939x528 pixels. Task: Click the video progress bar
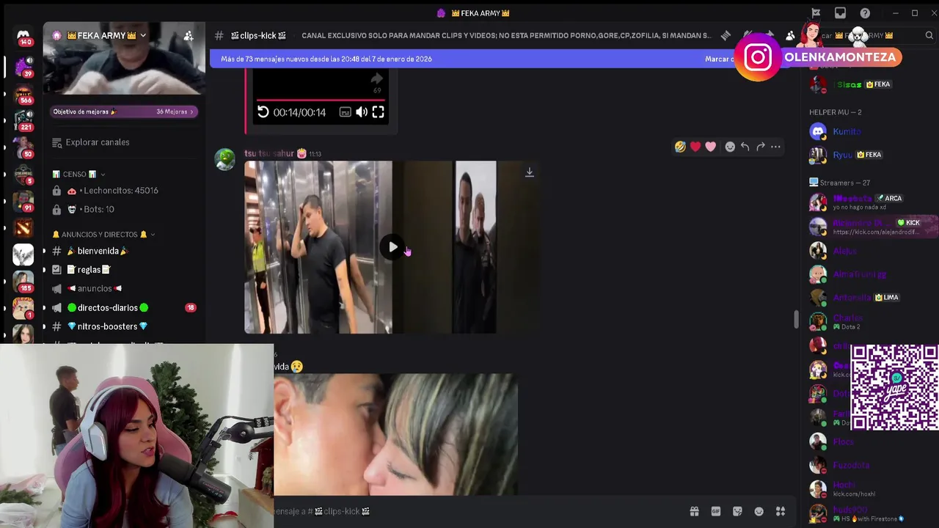click(x=321, y=100)
